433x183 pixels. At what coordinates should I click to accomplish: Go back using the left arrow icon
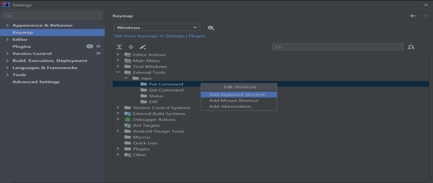pyautogui.click(x=413, y=16)
